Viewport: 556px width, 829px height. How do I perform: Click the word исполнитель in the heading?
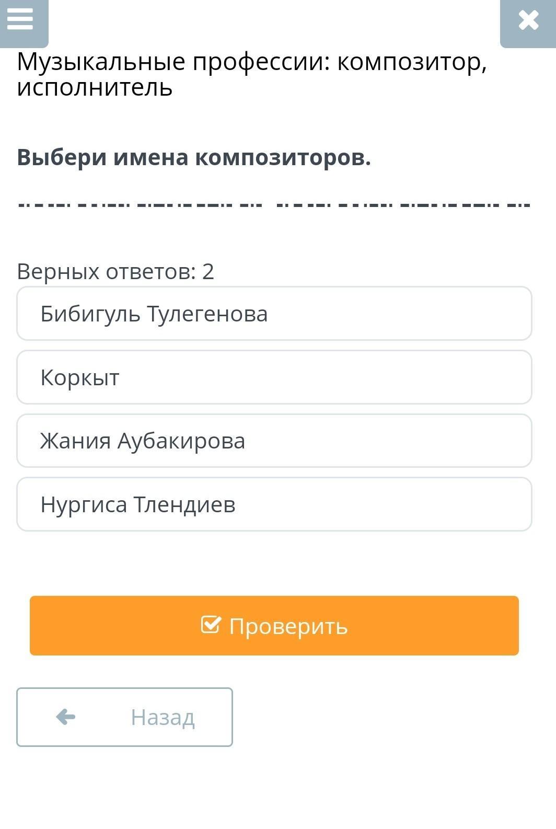95,87
